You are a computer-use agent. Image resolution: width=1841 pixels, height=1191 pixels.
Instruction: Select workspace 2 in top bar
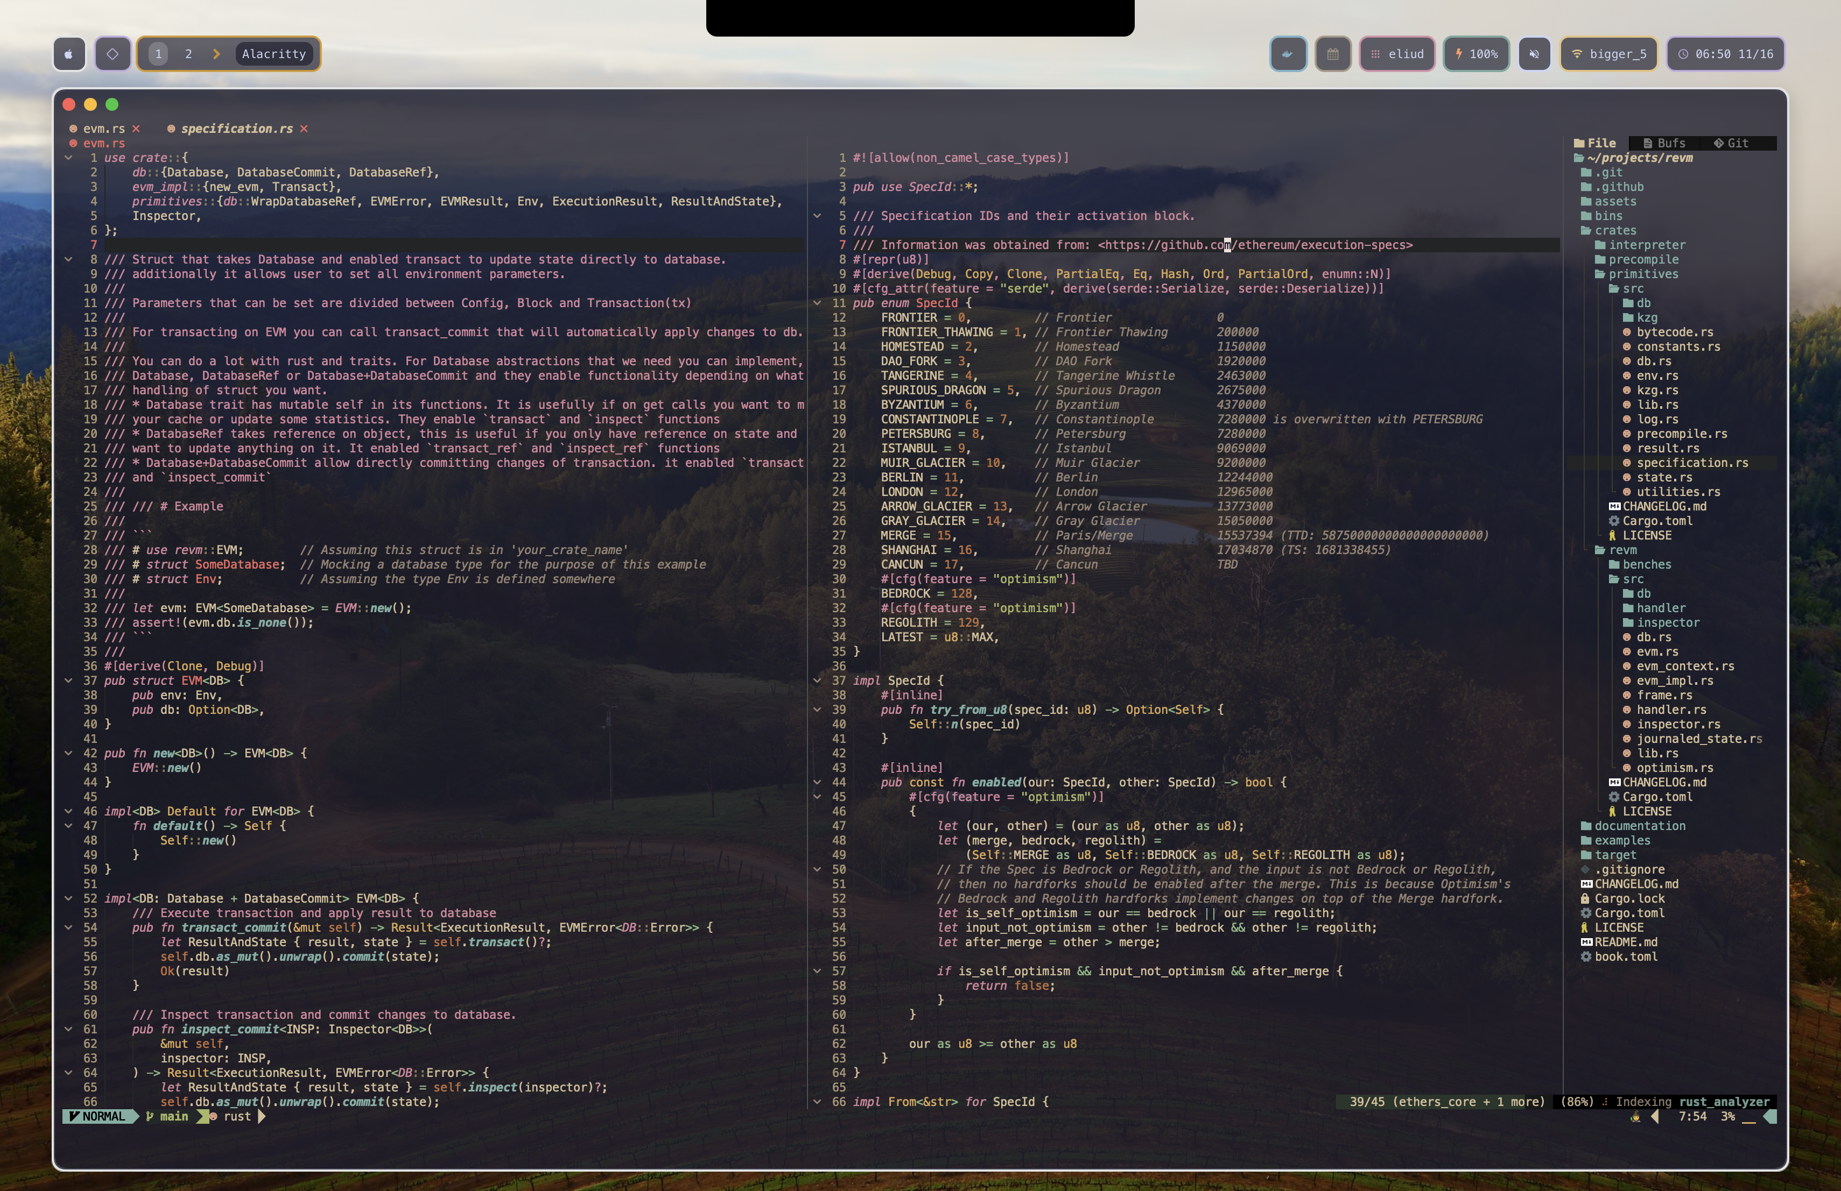[188, 54]
